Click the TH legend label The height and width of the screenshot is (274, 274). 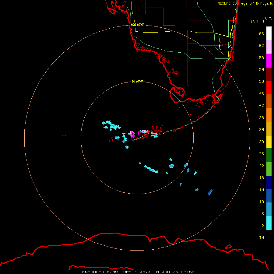point(262,237)
